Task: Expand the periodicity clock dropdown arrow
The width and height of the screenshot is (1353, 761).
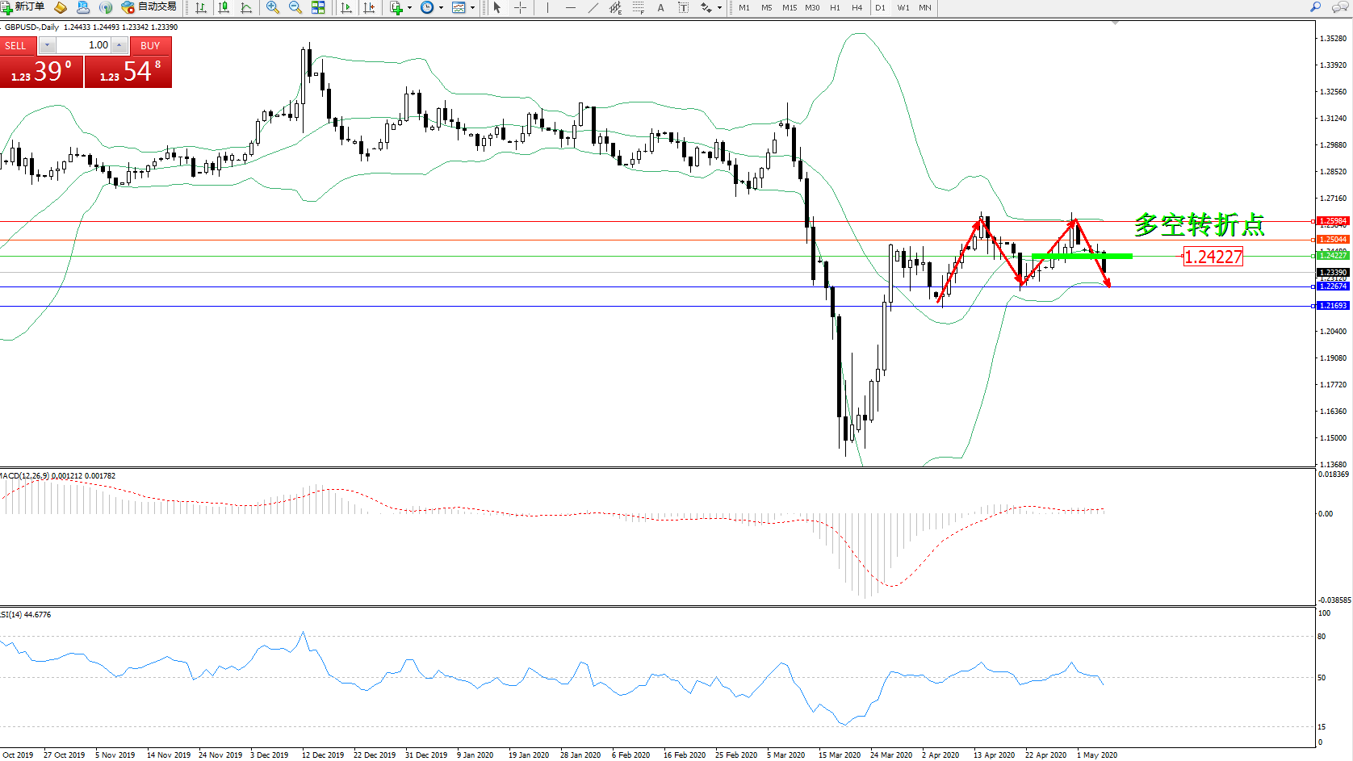Action: 441,8
